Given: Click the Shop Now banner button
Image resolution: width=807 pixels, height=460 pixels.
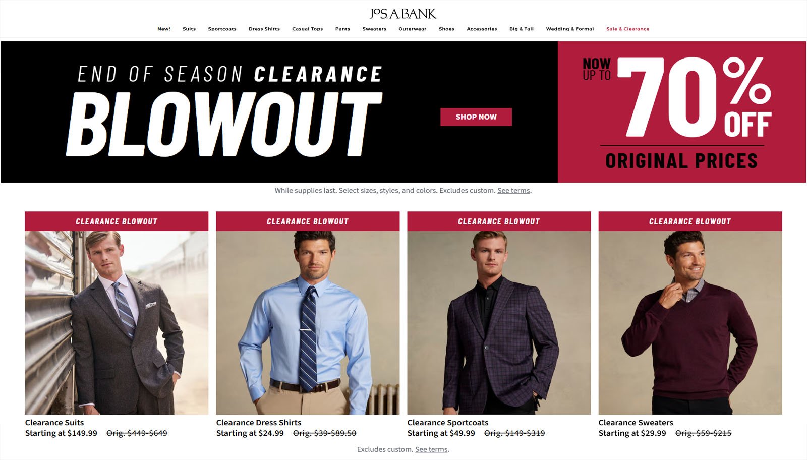Looking at the screenshot, I should tap(476, 117).
